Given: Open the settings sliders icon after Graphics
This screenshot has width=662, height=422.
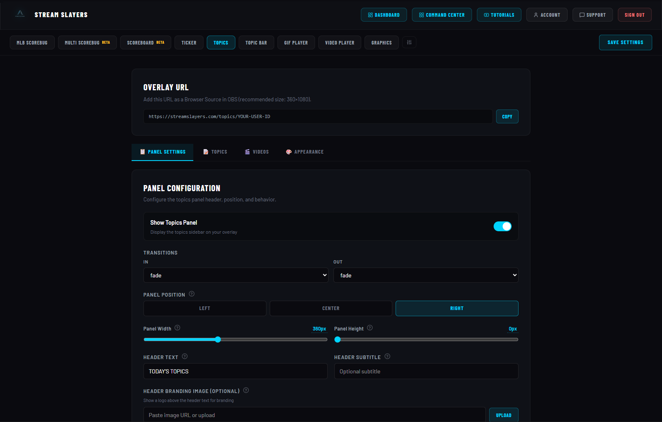Looking at the screenshot, I should (409, 42).
